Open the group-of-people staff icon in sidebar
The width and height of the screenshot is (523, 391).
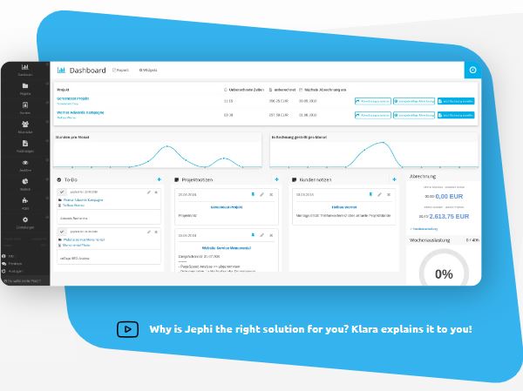(25, 124)
